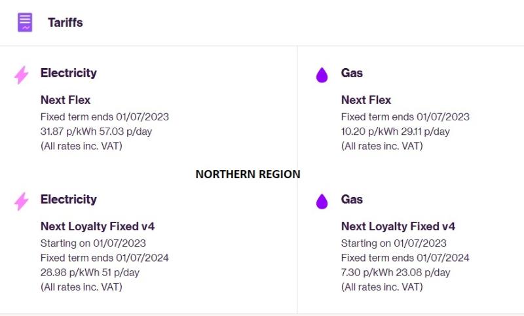Click the lightning bolt beside Next Flex electricity
Image resolution: width=524 pixels, height=316 pixels.
[x=22, y=75]
